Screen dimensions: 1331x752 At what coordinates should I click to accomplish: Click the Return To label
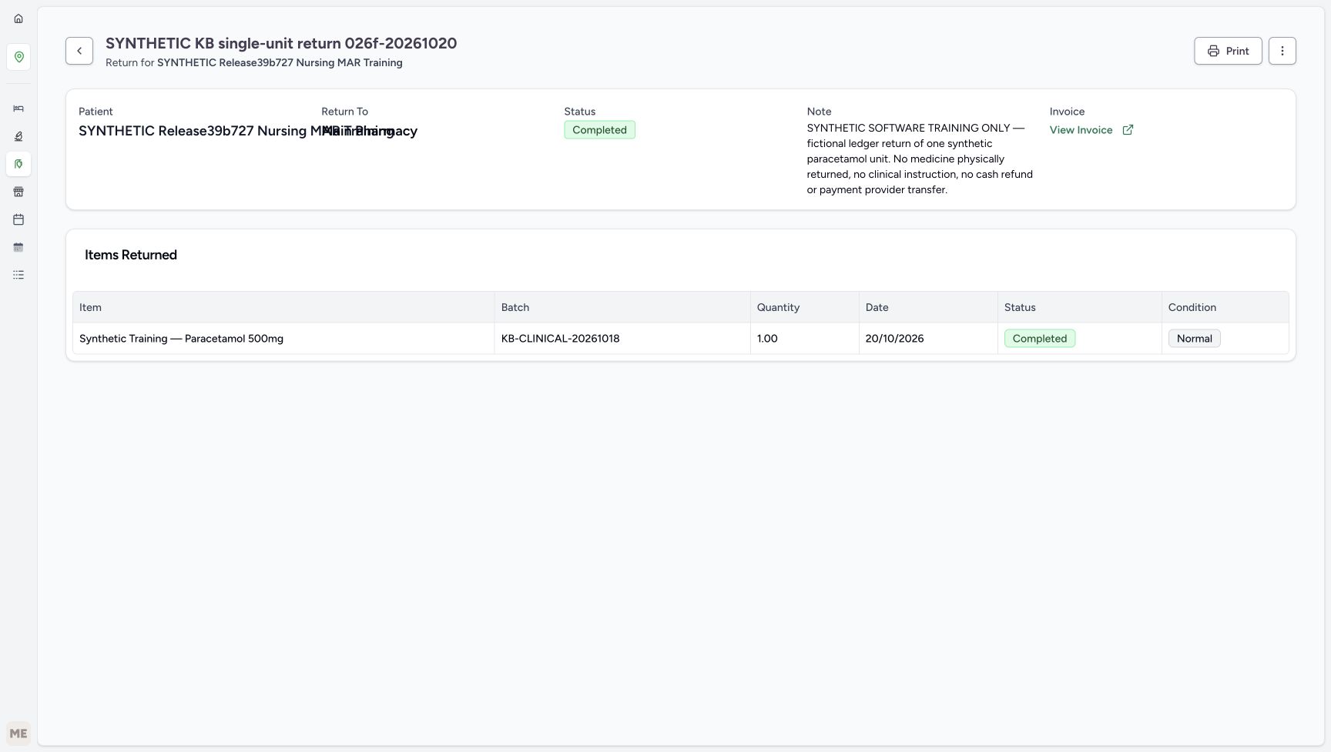[x=344, y=112]
